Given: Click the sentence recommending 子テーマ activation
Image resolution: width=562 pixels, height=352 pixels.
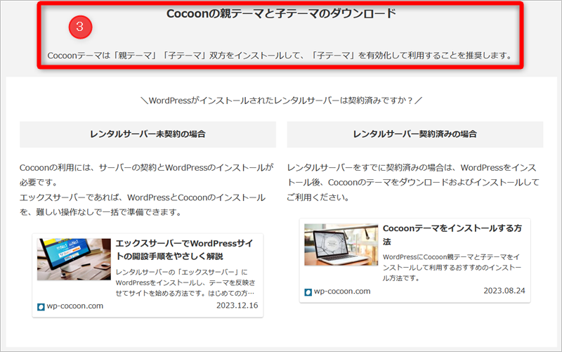Looking at the screenshot, I should [x=280, y=56].
